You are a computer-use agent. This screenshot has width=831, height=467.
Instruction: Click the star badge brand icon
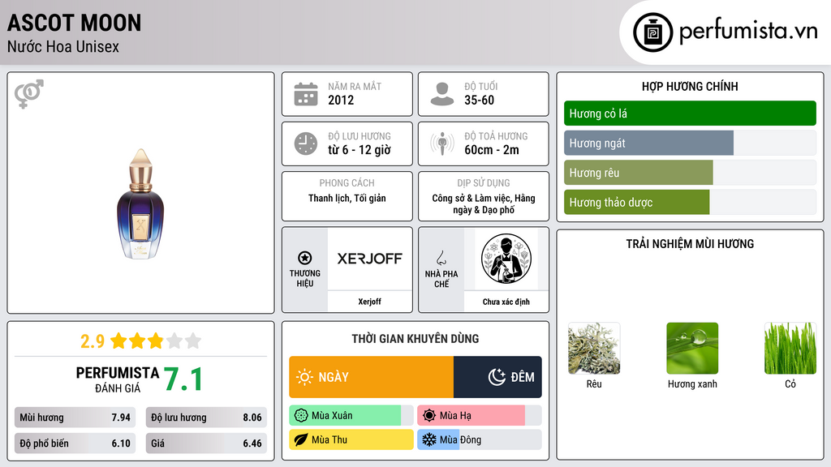point(305,258)
